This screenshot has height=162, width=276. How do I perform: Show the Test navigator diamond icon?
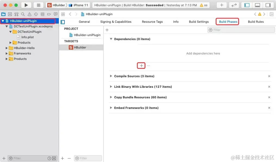36,14
